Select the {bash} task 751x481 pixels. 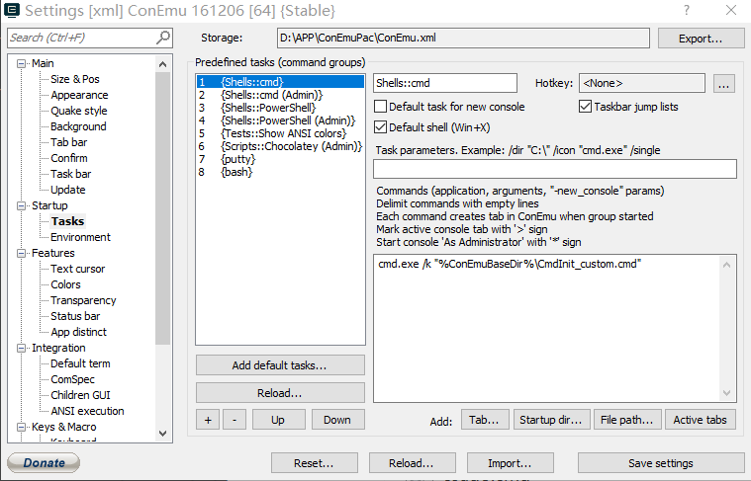pyautogui.click(x=280, y=172)
